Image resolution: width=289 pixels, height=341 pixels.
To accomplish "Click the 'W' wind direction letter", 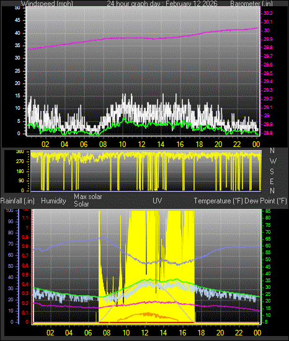I will tap(273, 161).
